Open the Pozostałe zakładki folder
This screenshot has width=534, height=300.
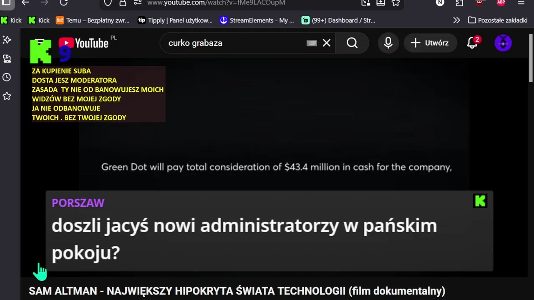(497, 20)
